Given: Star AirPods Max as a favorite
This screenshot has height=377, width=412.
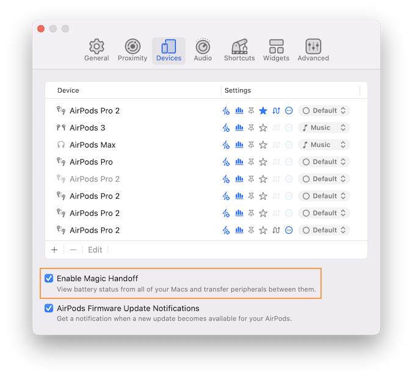Looking at the screenshot, I should [x=263, y=145].
